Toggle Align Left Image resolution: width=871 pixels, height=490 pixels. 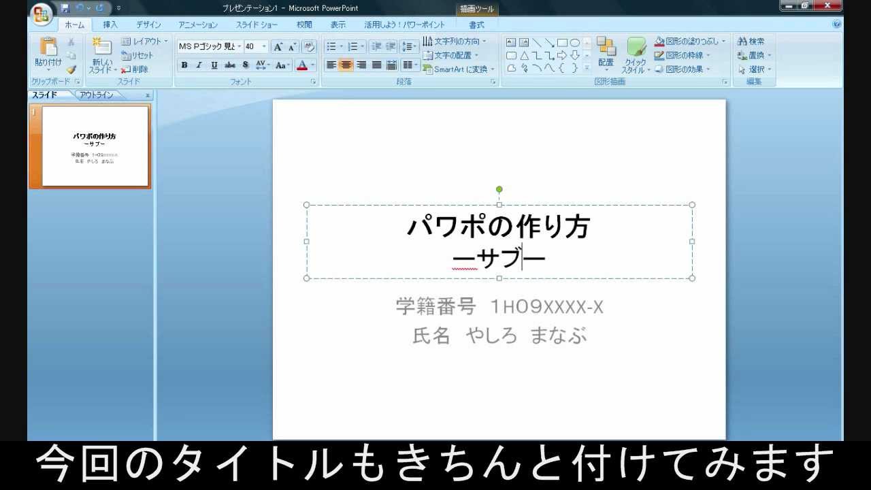(331, 65)
